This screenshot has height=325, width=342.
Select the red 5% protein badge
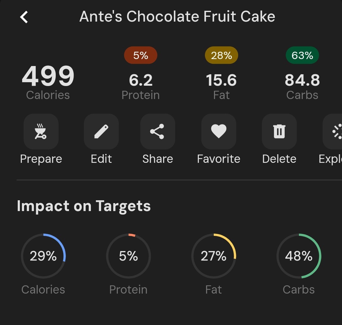pos(141,56)
